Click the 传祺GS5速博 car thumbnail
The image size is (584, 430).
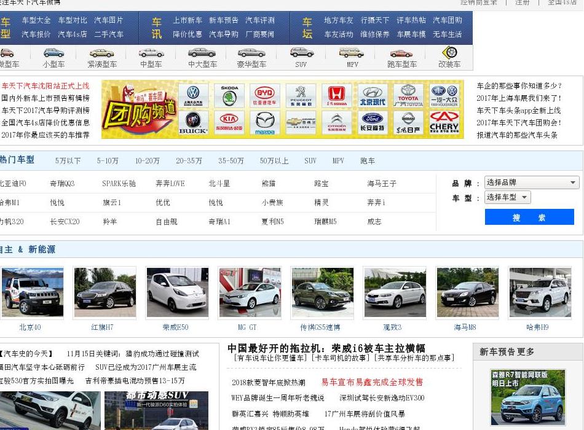(x=323, y=292)
